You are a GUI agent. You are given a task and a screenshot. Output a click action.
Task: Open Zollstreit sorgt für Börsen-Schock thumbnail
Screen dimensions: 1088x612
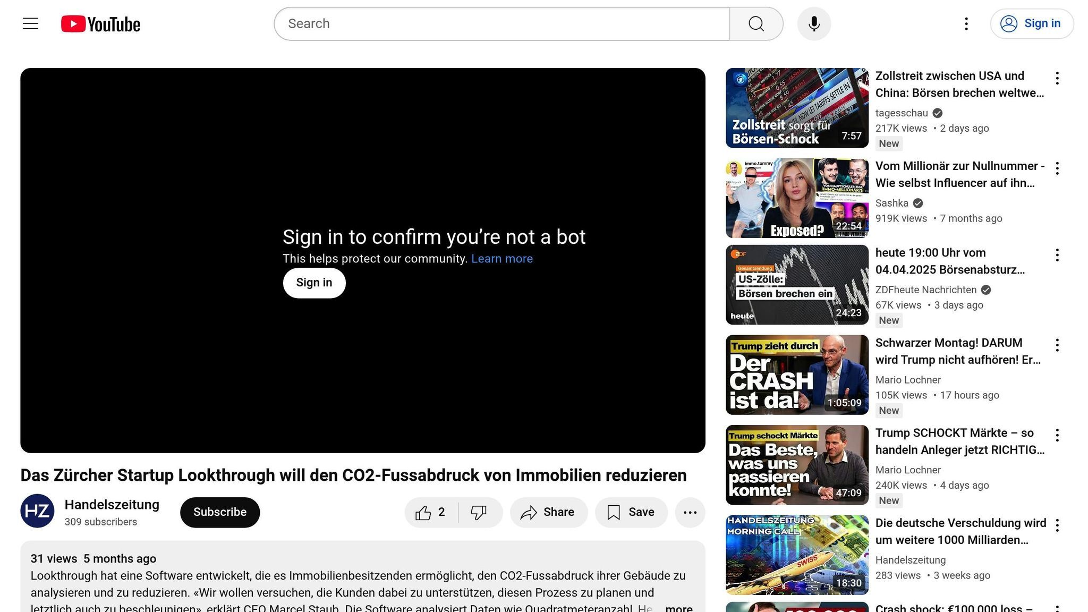(x=797, y=108)
